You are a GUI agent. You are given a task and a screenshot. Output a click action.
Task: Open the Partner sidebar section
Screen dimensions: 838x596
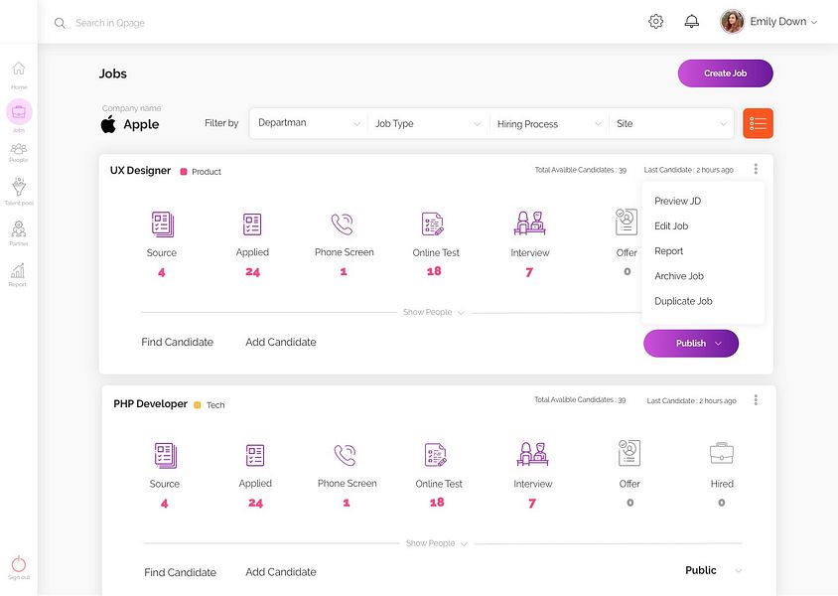19,230
